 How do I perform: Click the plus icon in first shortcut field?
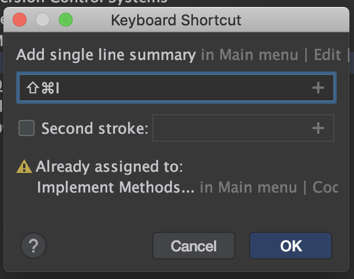(x=318, y=88)
